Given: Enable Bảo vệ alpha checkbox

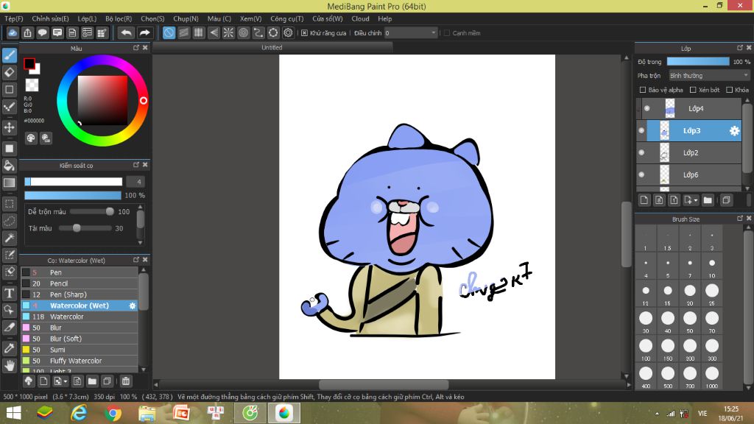Looking at the screenshot, I should pyautogui.click(x=642, y=90).
